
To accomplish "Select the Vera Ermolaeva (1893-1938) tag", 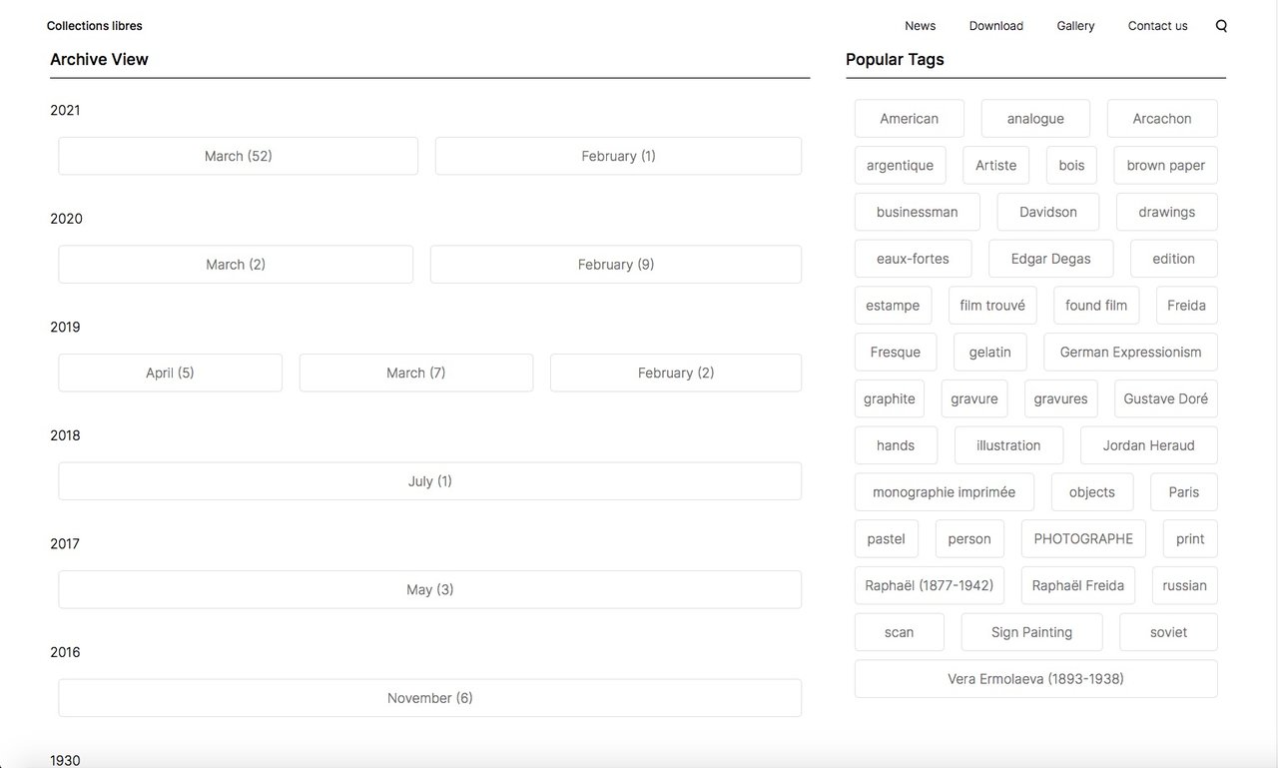I will point(1035,678).
